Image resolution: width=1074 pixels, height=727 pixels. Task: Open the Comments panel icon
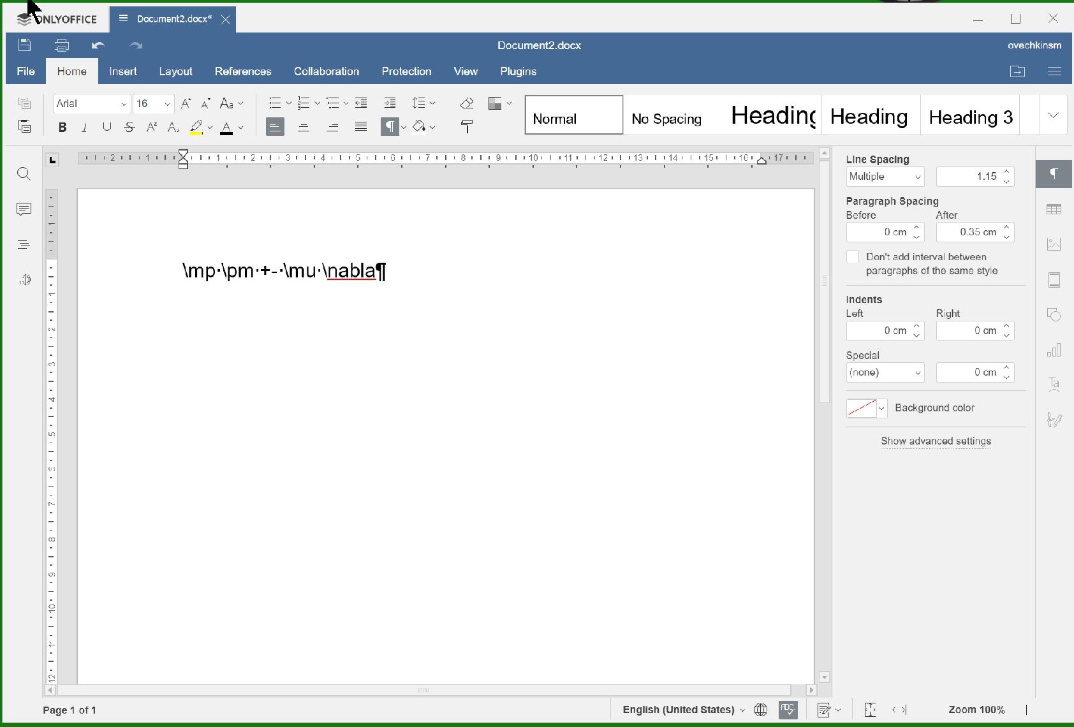pyautogui.click(x=24, y=209)
